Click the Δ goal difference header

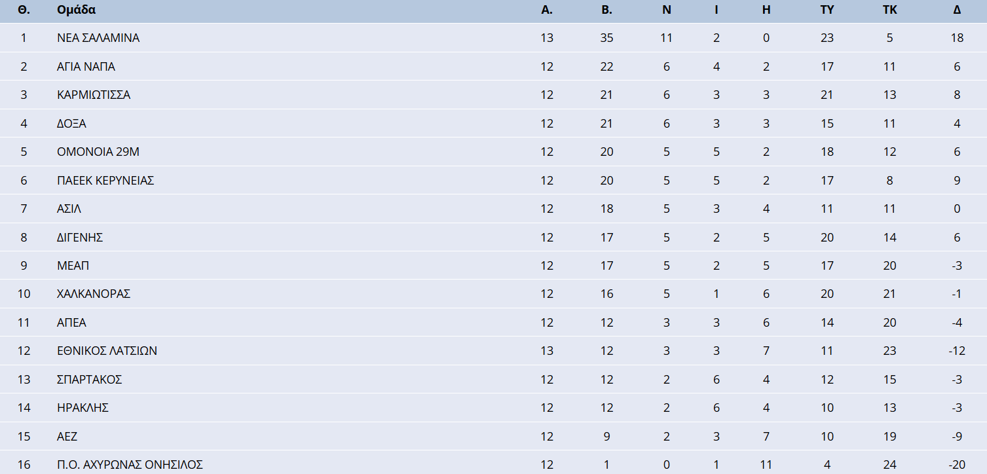[x=957, y=10]
